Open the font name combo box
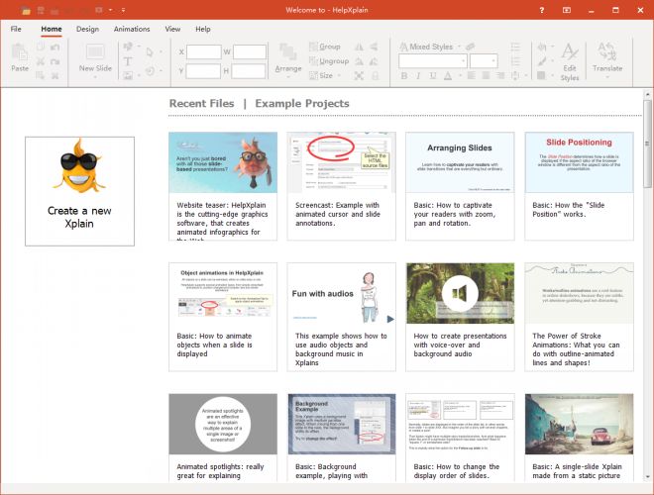This screenshot has width=654, height=495. click(432, 61)
